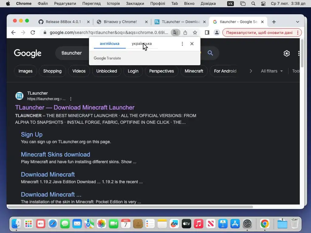Open Spotlight search in the menu bar
Screen dimensions: 311x233
(x=253, y=4)
